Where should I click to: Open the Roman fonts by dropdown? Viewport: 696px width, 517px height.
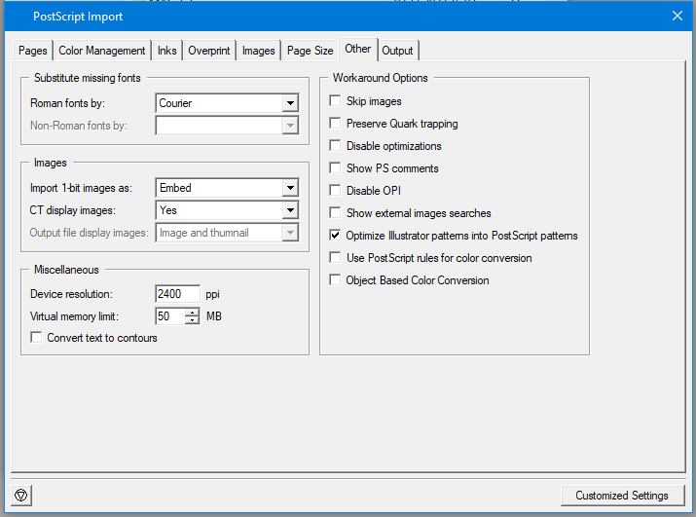click(289, 103)
